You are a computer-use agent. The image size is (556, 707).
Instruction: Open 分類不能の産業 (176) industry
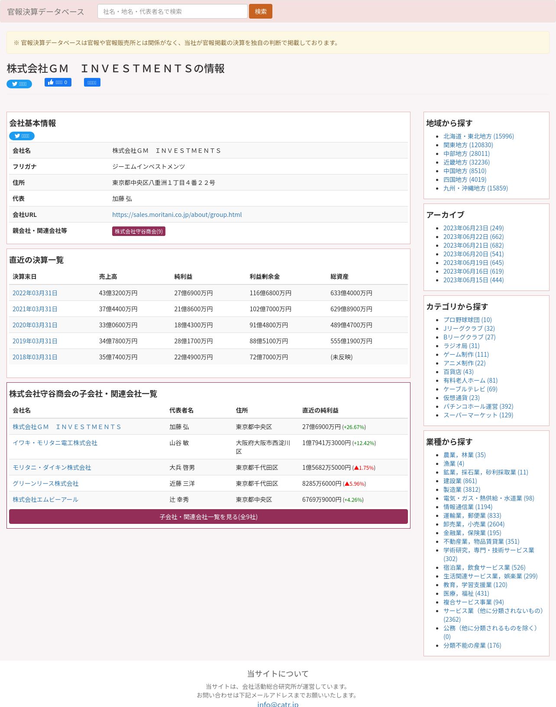coord(472,646)
